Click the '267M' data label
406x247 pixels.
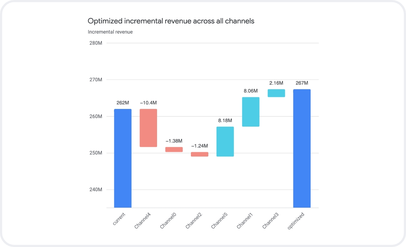(302, 83)
